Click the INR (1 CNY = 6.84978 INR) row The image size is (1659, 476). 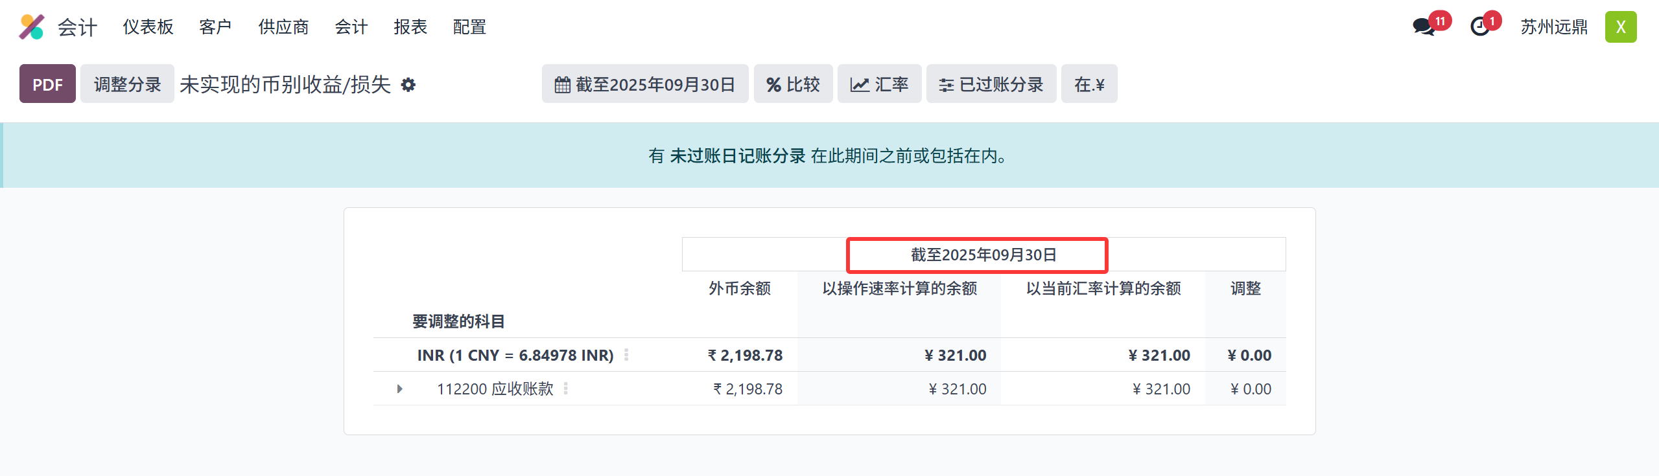(x=829, y=355)
